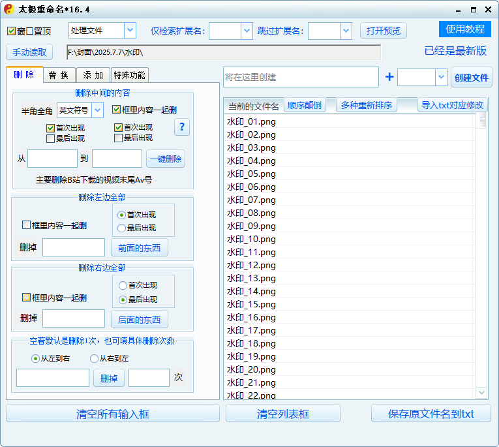Click the 后面的东西 button
This screenshot has width=499, height=447.
(140, 319)
